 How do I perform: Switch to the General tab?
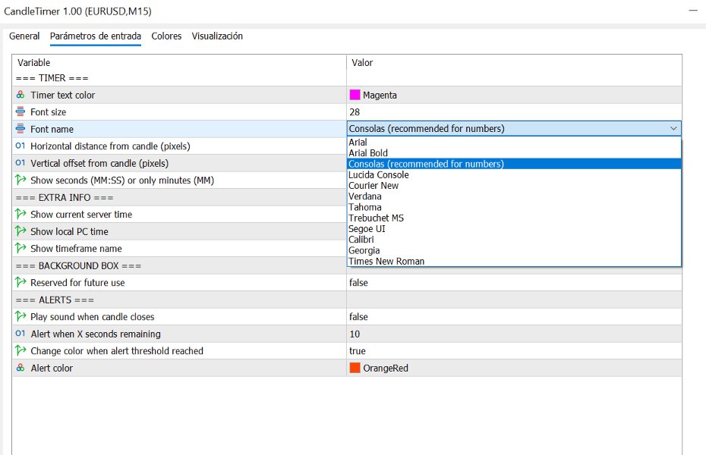(24, 36)
